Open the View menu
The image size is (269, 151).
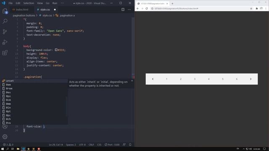click(40, 3)
